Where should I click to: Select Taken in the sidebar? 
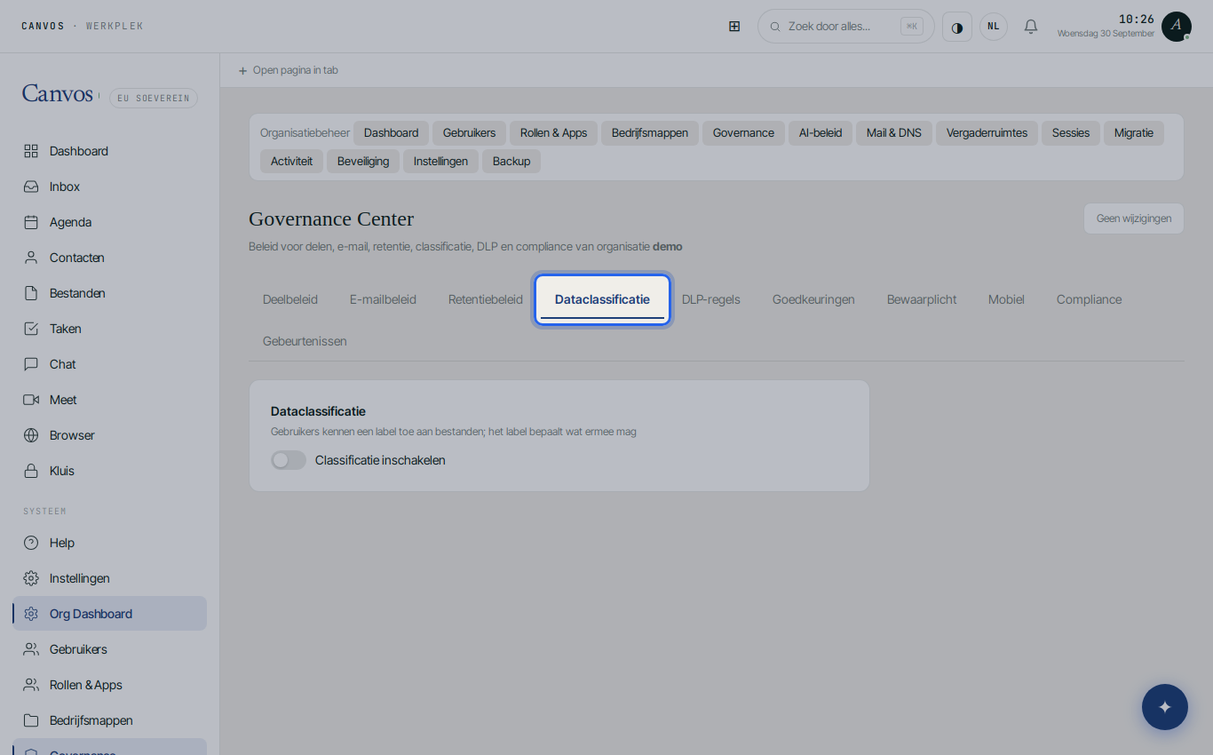click(x=109, y=329)
